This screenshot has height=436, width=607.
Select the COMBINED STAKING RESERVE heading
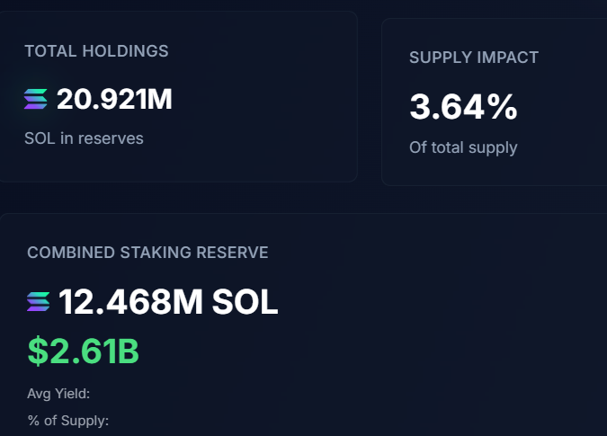tap(147, 253)
